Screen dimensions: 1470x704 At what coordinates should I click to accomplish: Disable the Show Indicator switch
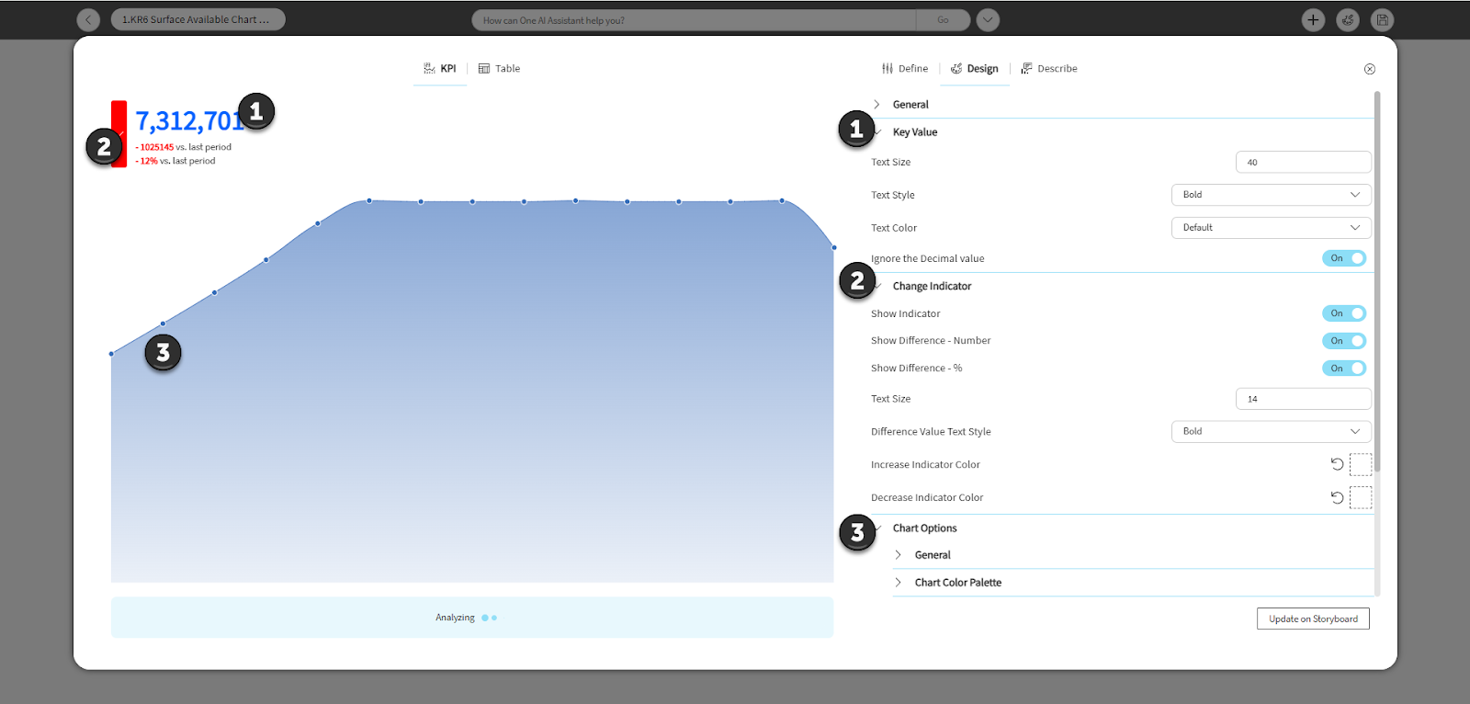1343,313
